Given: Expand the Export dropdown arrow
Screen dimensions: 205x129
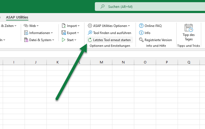Looking at the screenshot, I should pos(78,33).
